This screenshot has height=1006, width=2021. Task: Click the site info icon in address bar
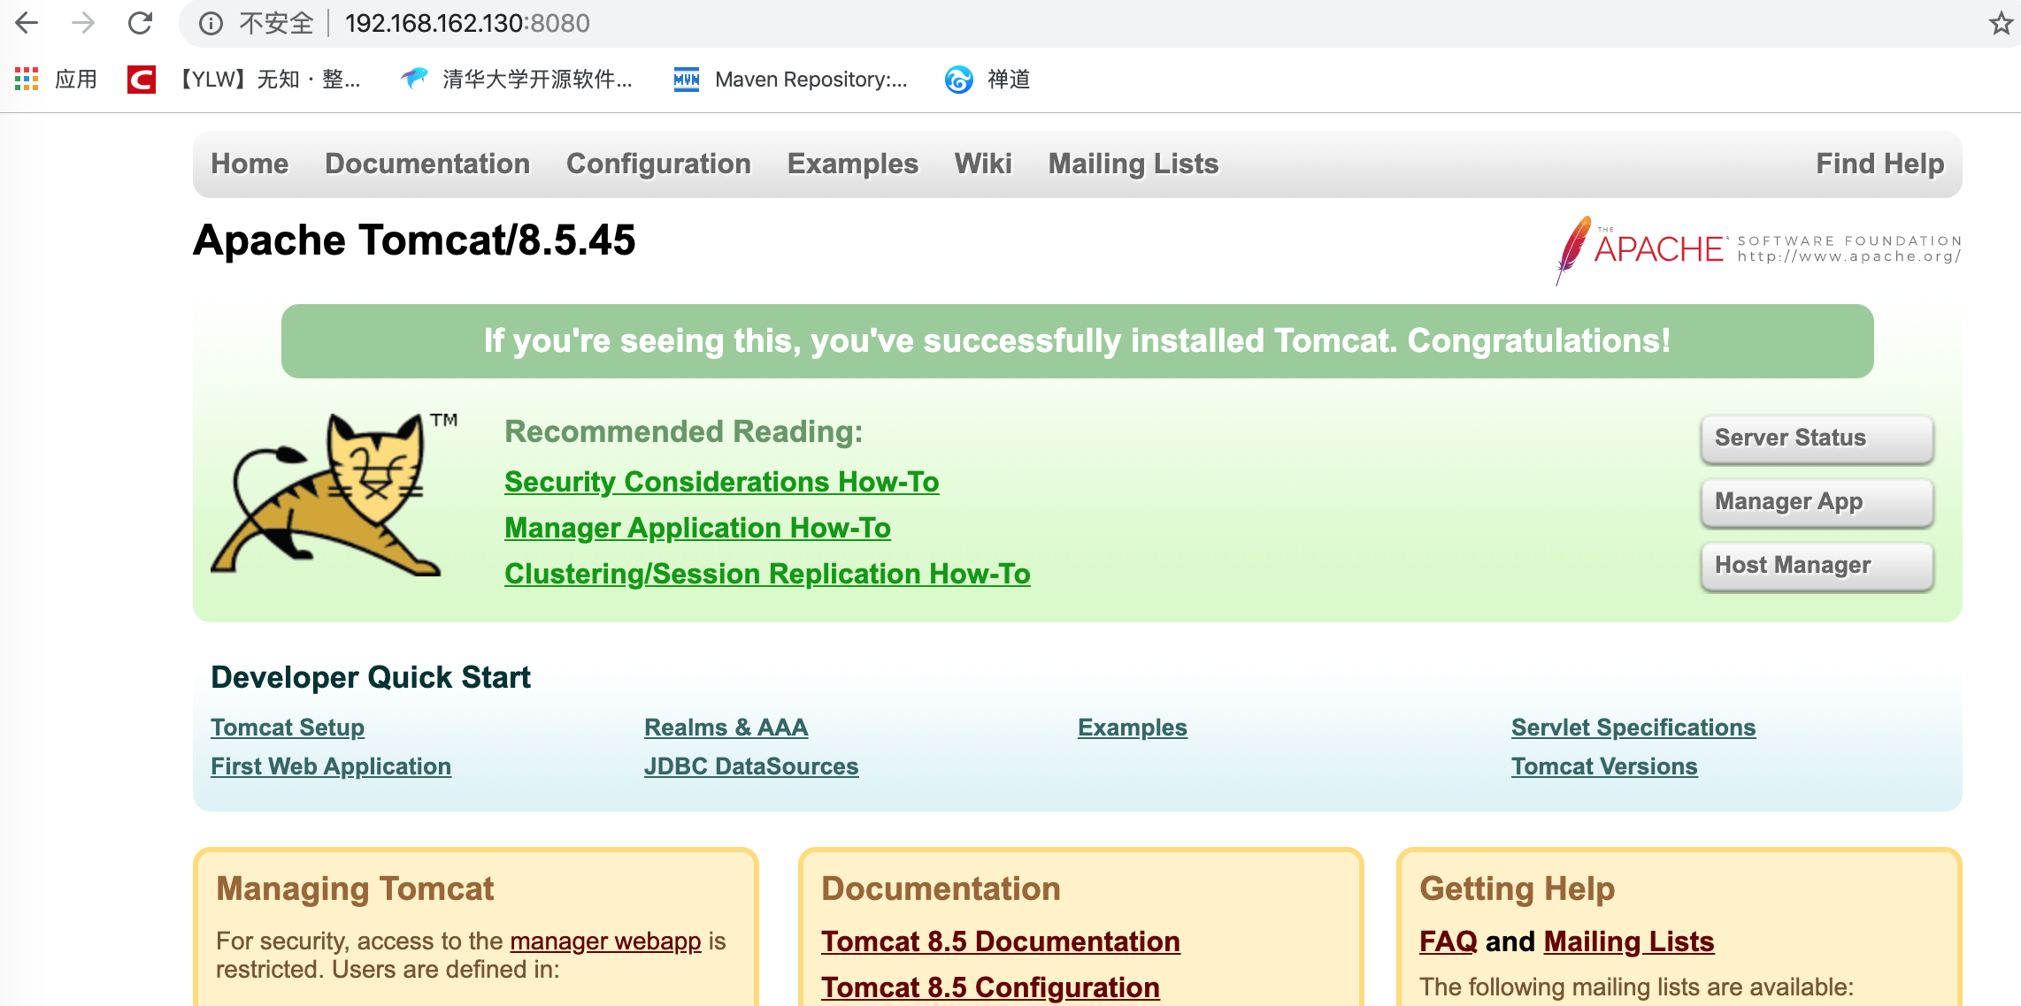click(x=211, y=24)
